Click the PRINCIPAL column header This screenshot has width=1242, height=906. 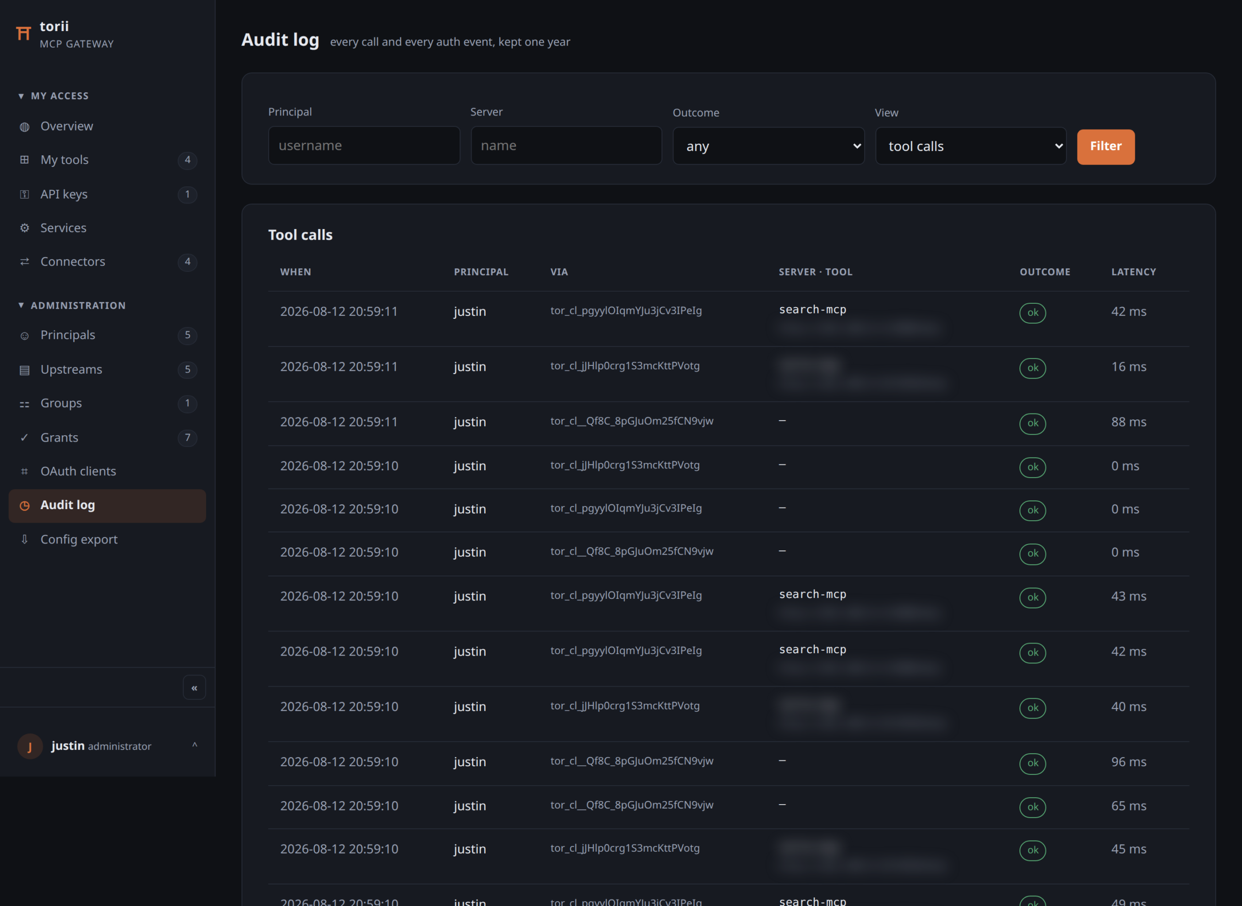[x=481, y=272]
